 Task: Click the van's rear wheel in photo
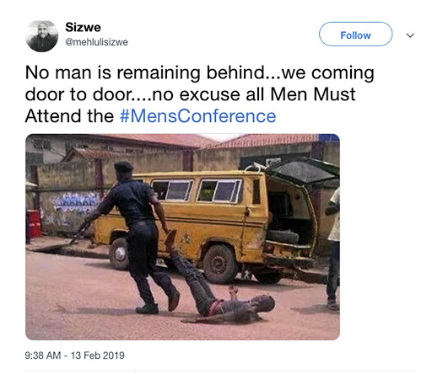click(220, 264)
